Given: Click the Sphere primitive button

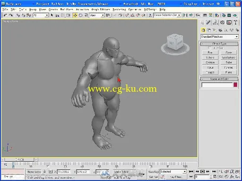Looking at the screenshot, I should coord(210,58).
